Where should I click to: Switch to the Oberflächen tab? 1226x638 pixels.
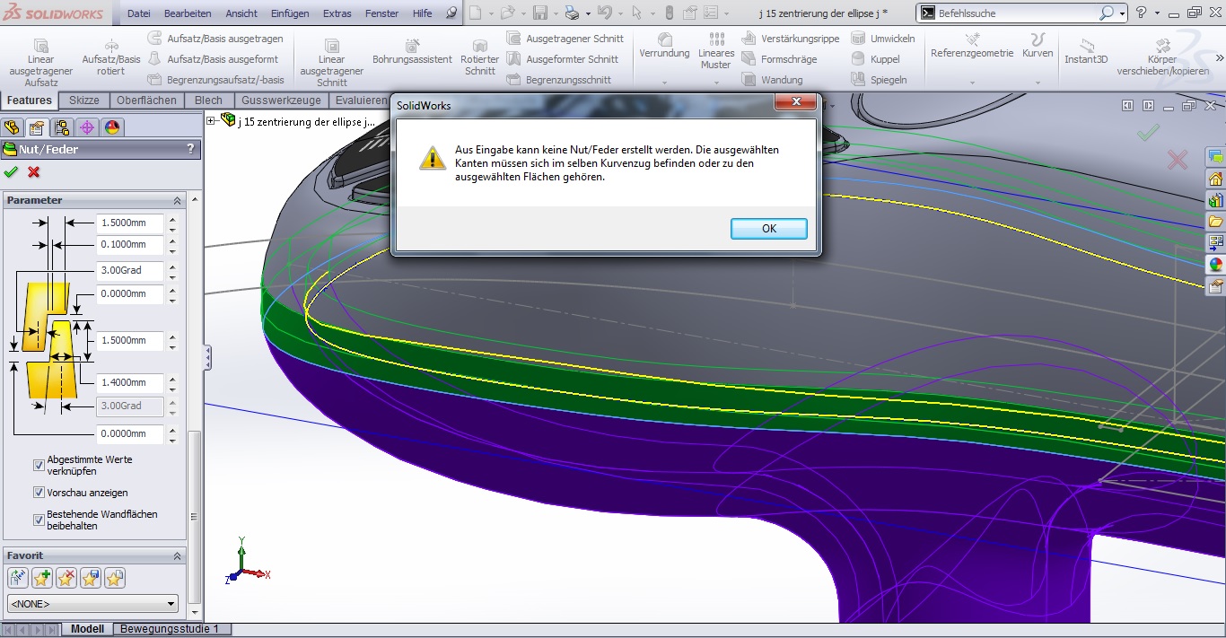[145, 101]
